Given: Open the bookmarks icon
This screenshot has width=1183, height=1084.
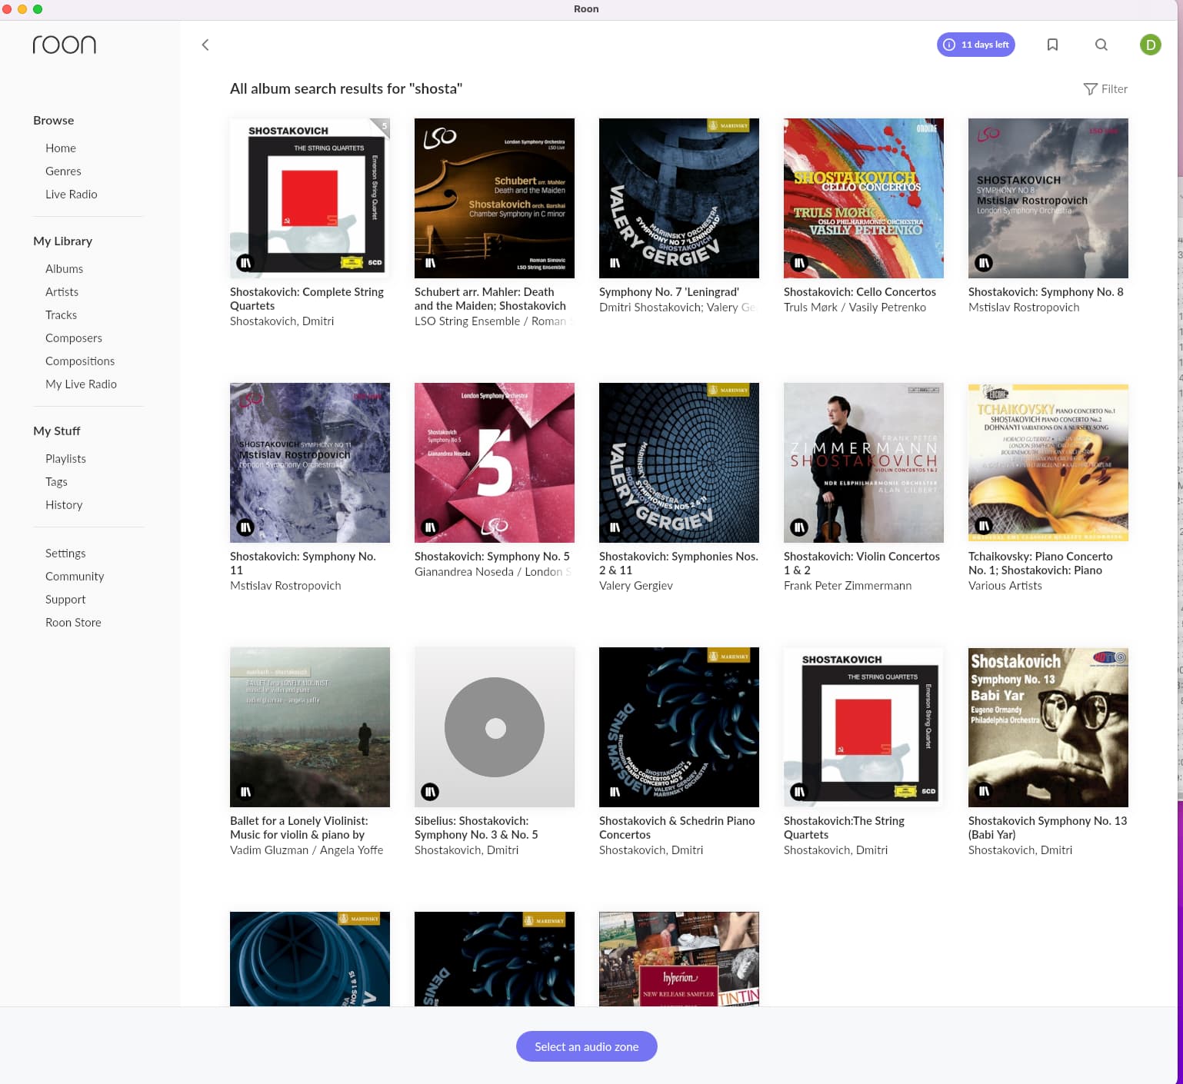Looking at the screenshot, I should pos(1052,45).
